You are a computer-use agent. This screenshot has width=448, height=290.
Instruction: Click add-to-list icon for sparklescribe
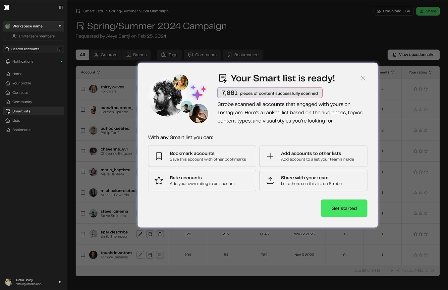tap(150, 234)
